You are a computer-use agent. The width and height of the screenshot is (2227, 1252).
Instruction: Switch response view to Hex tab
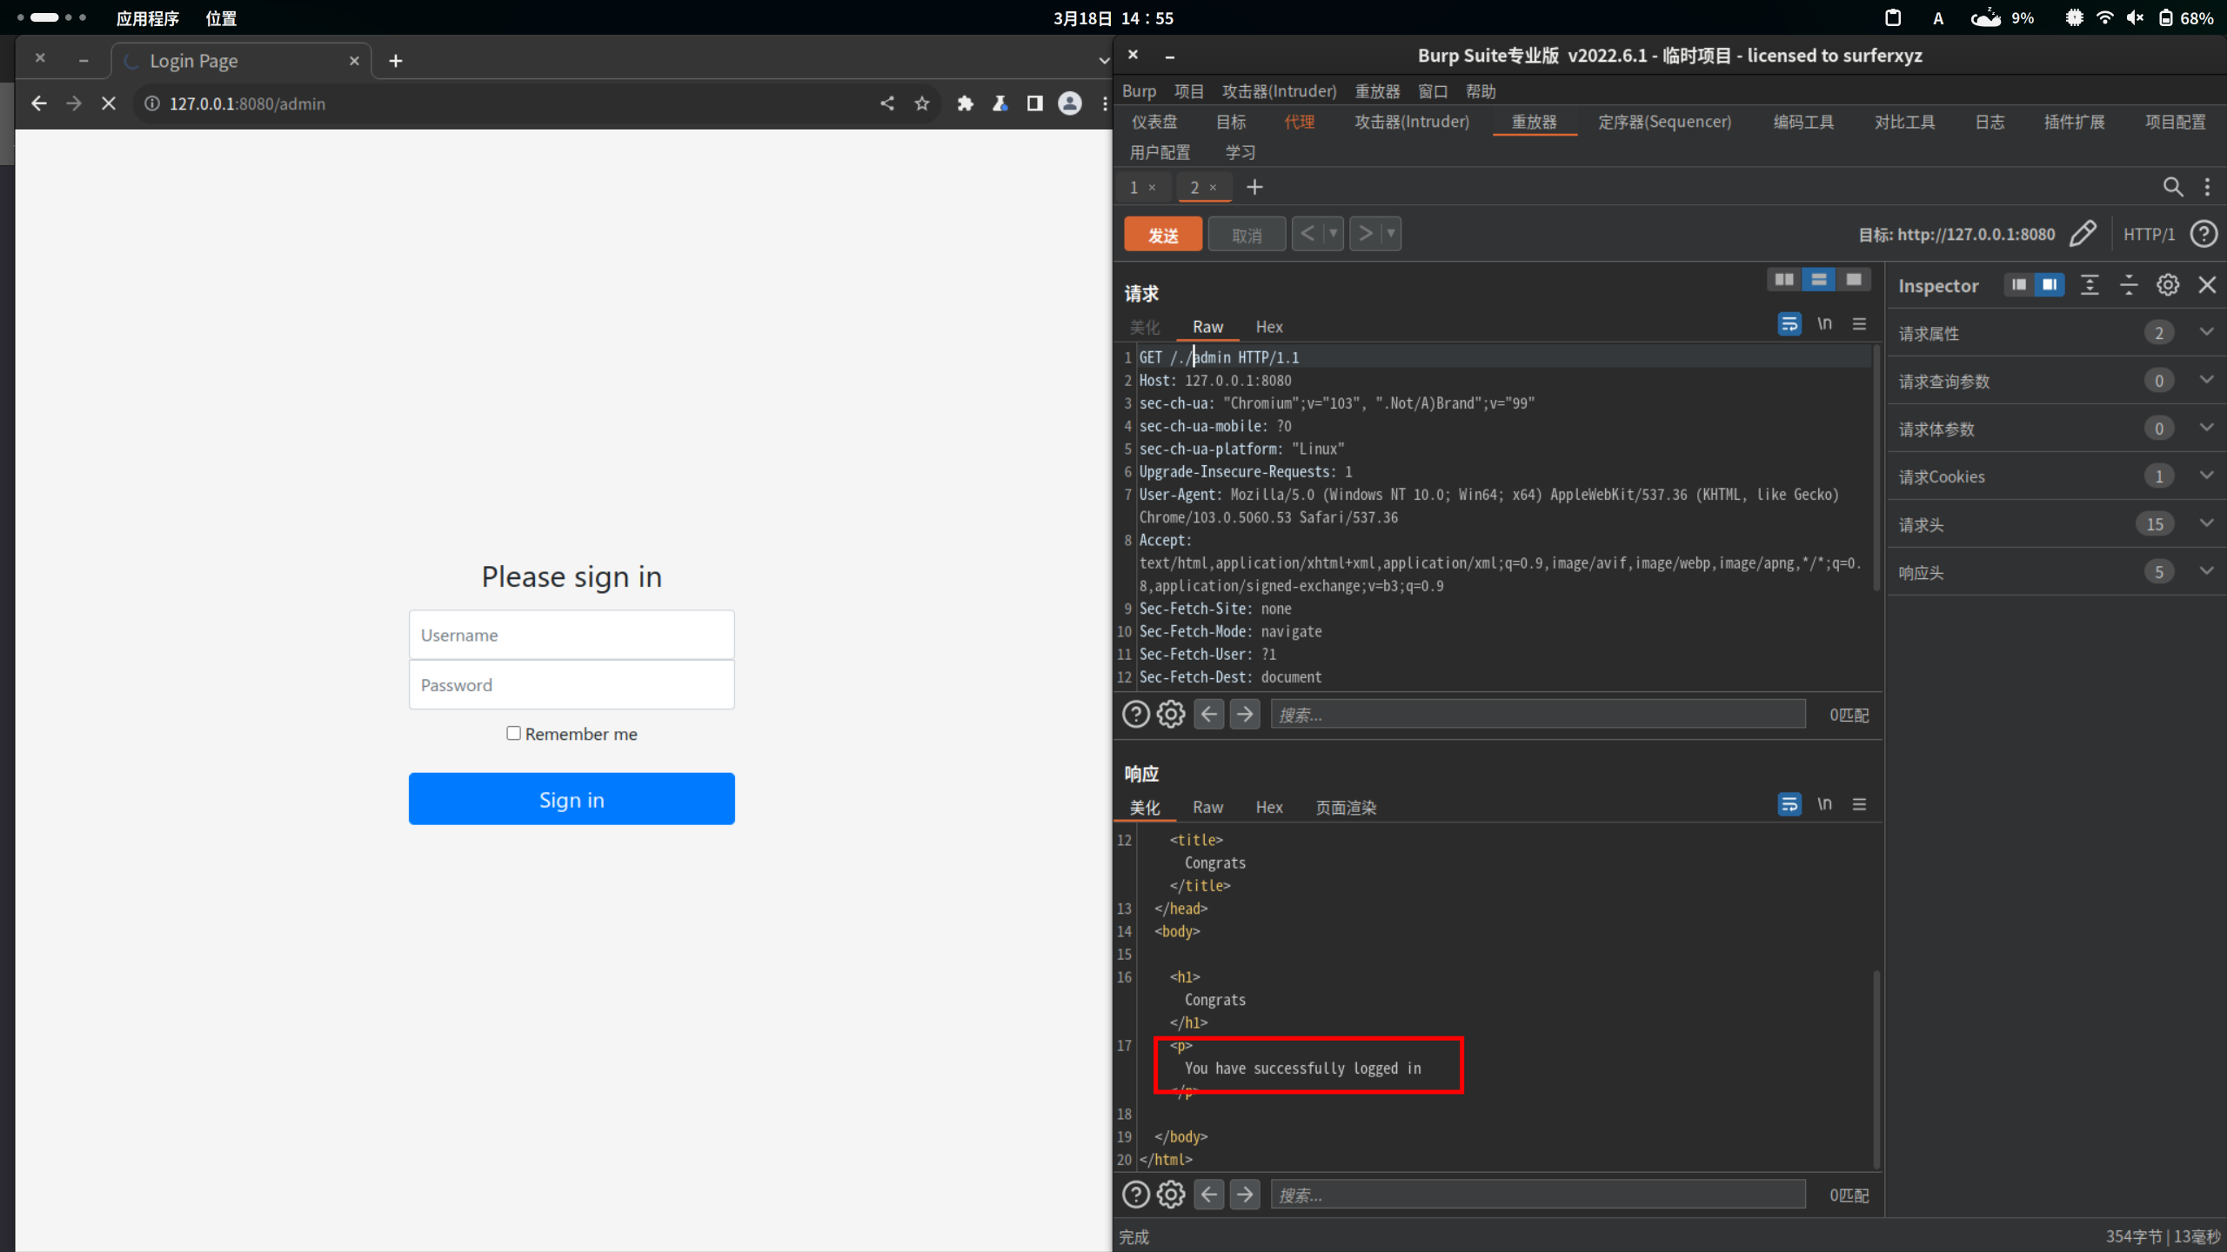coord(1269,807)
